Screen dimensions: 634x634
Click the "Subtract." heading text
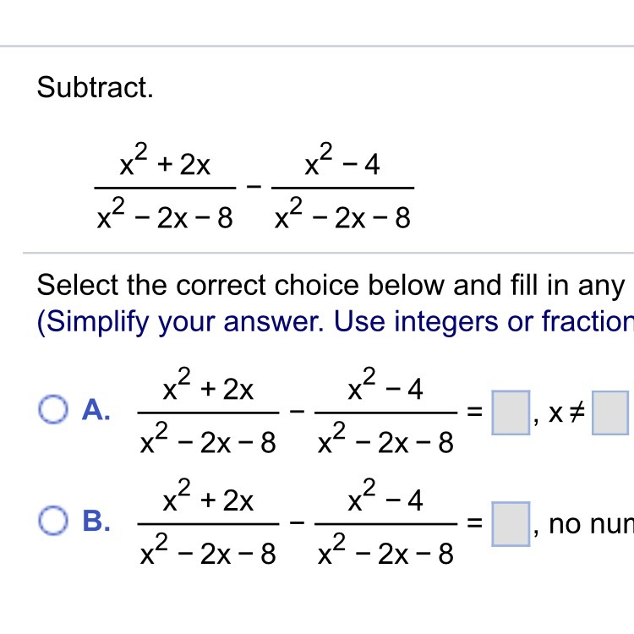(x=96, y=88)
